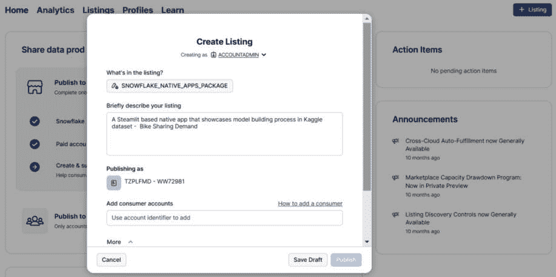
Task: Click the package icon beside SNOWFLAKE_NATIVE_APPS_PACKAGE
Action: tap(115, 86)
